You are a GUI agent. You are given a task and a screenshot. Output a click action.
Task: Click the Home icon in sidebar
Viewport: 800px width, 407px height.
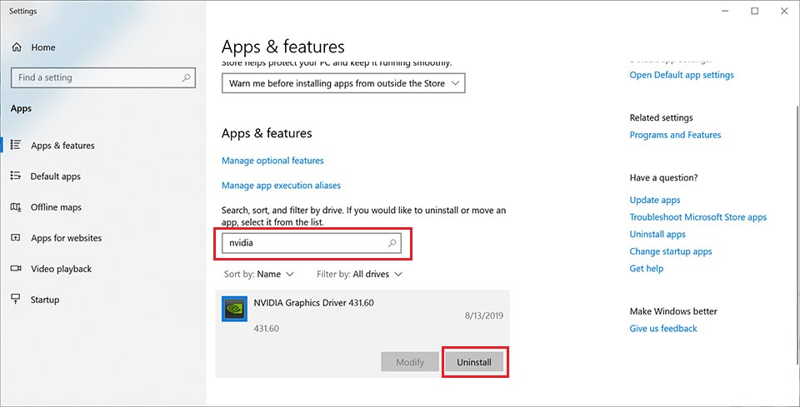click(x=17, y=47)
